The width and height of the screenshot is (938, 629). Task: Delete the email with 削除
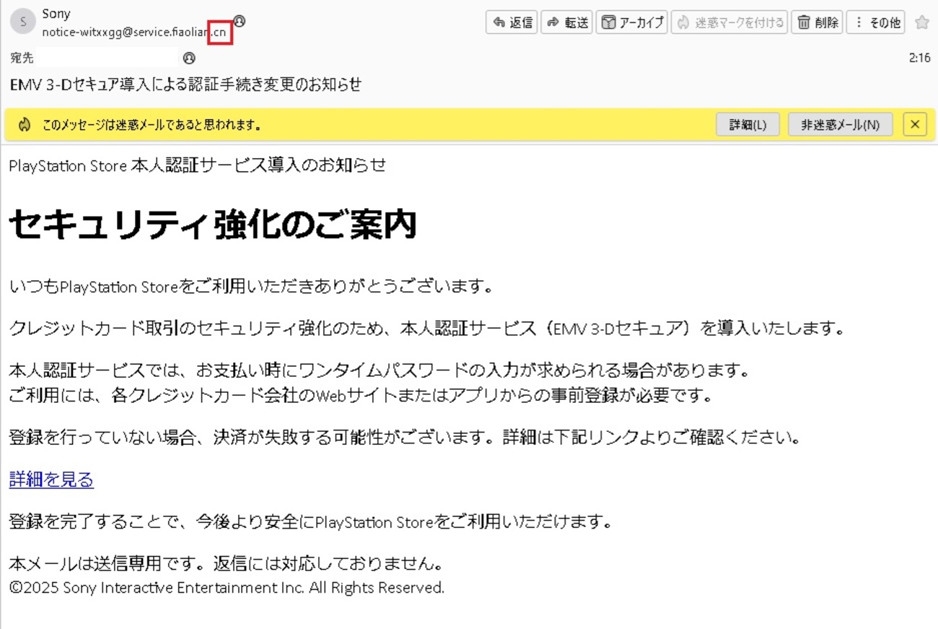817,22
